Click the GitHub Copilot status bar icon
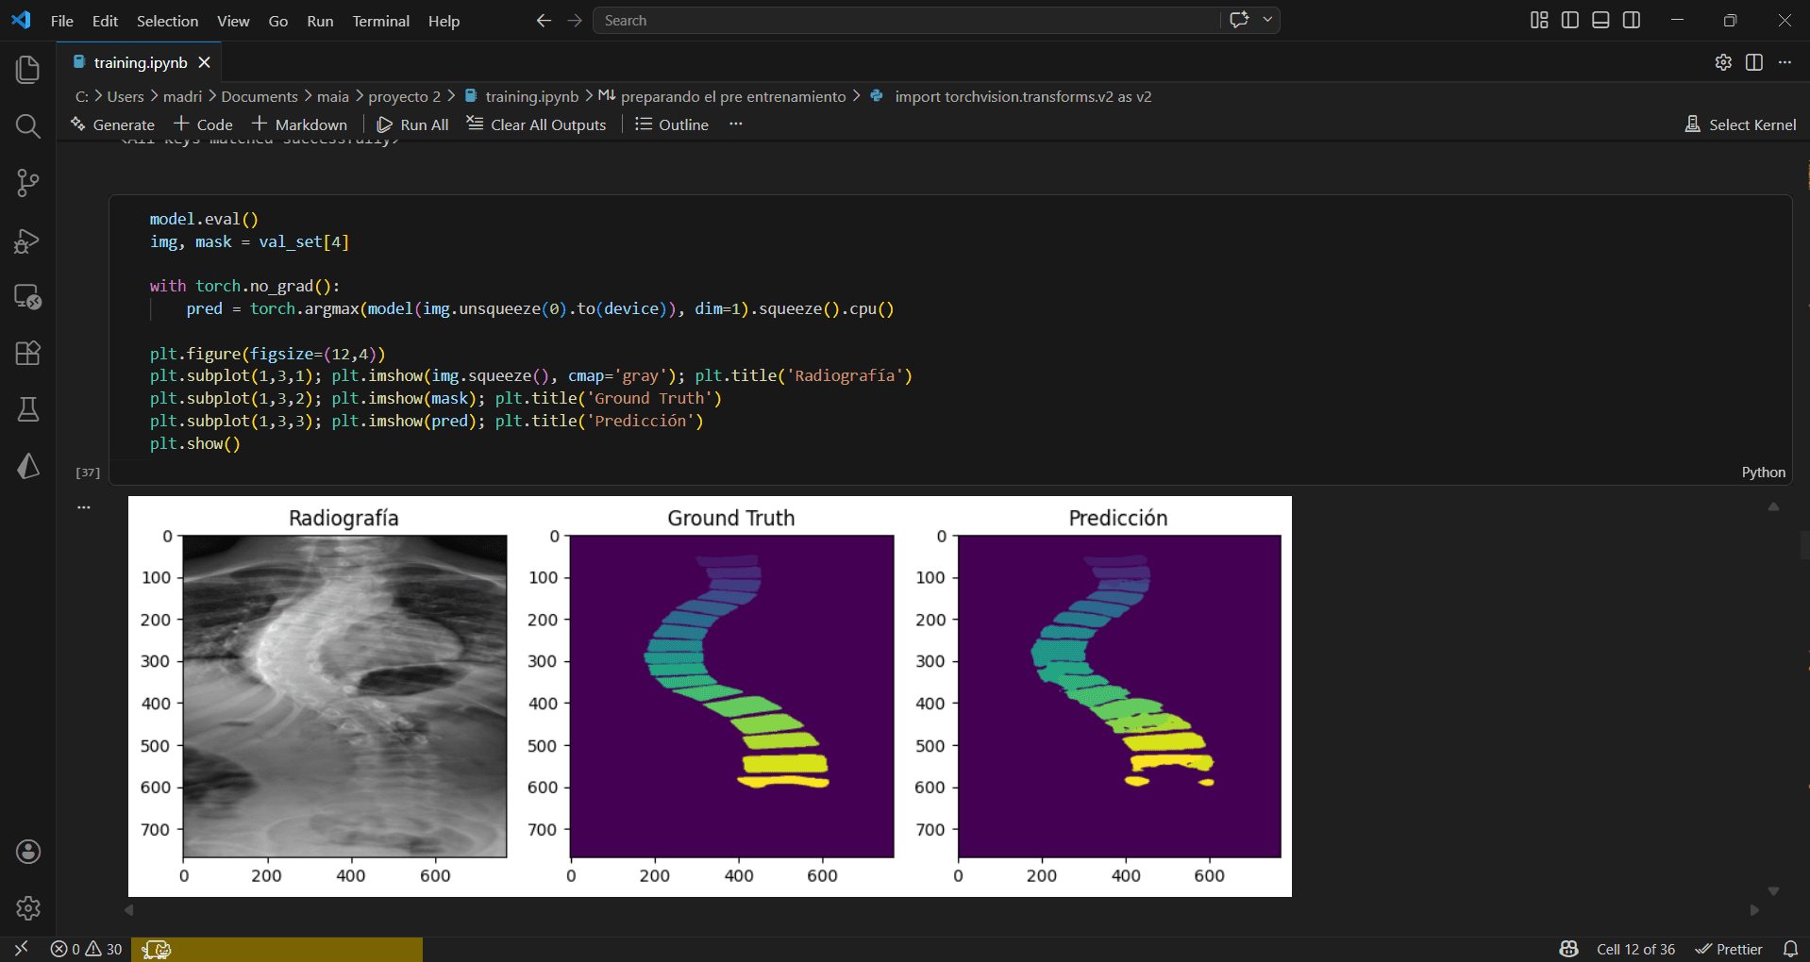This screenshot has width=1810, height=962. (x=1568, y=949)
